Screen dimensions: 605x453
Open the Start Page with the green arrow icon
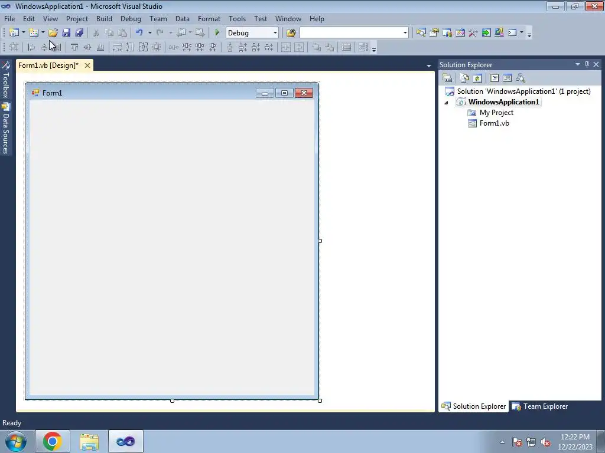[x=486, y=33]
